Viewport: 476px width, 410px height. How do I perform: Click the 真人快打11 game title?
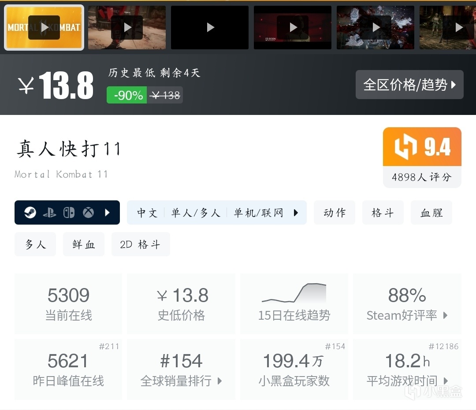click(69, 149)
